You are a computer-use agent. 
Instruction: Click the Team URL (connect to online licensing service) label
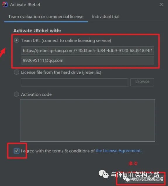point(66,41)
